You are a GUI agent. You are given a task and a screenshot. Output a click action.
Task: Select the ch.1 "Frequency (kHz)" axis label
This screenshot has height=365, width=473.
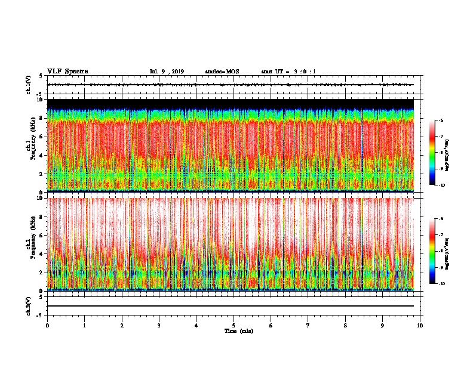(x=33, y=138)
